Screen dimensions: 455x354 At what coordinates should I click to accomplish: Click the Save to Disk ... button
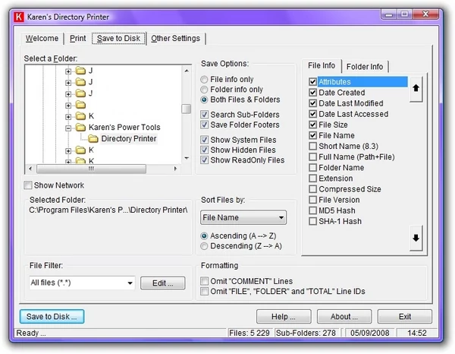pyautogui.click(x=52, y=317)
